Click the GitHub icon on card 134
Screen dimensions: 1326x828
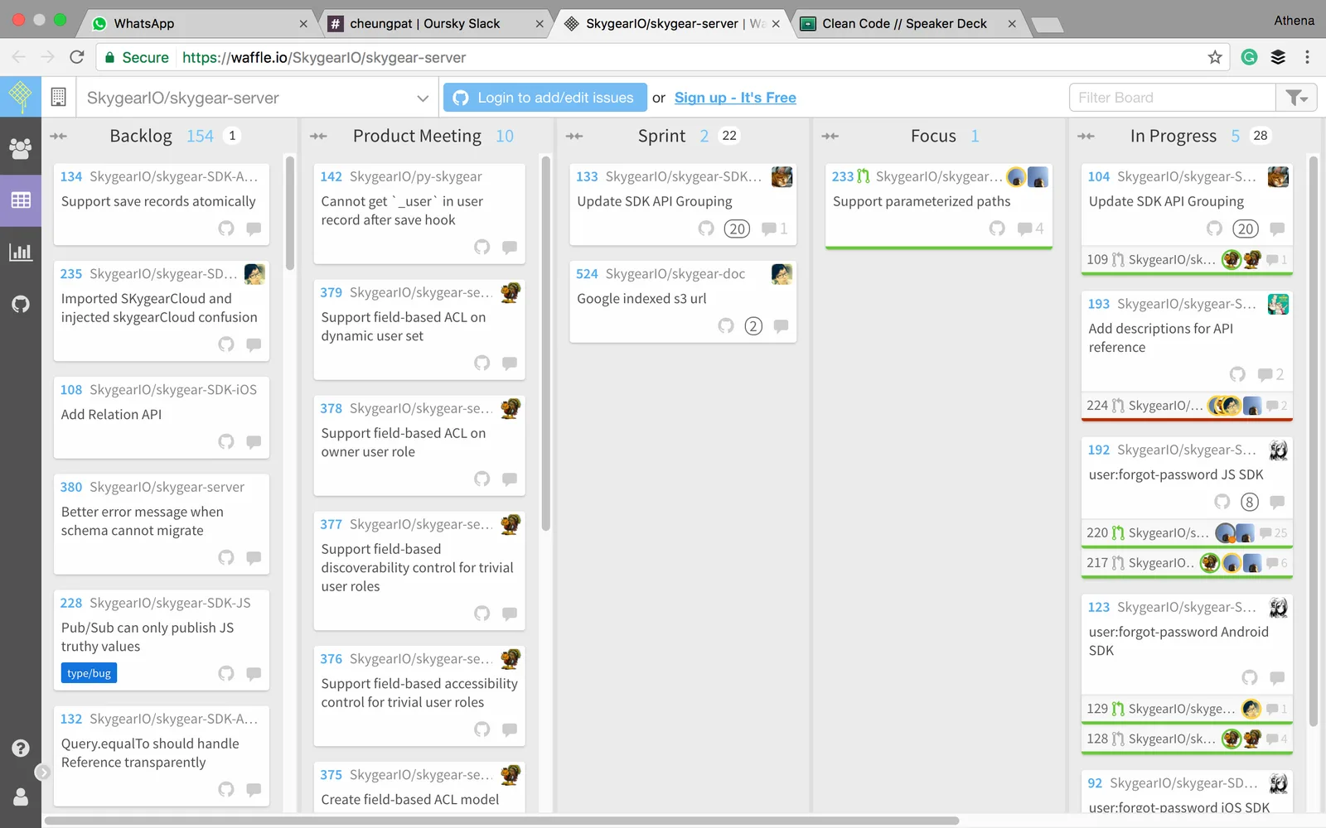point(226,229)
